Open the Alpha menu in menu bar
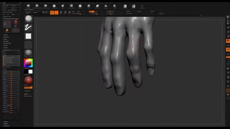230x129 pixels. tap(26, 3)
